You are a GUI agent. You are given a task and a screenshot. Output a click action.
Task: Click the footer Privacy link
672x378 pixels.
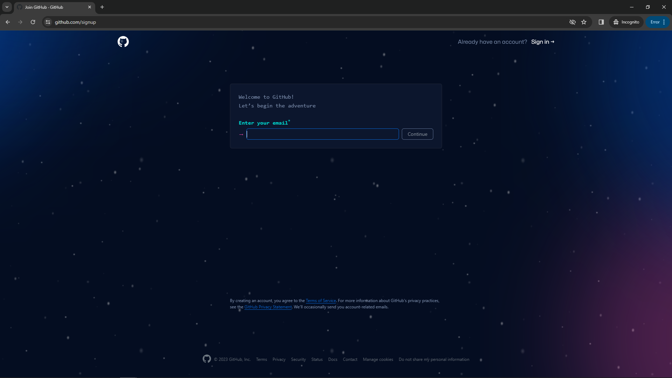(x=279, y=359)
